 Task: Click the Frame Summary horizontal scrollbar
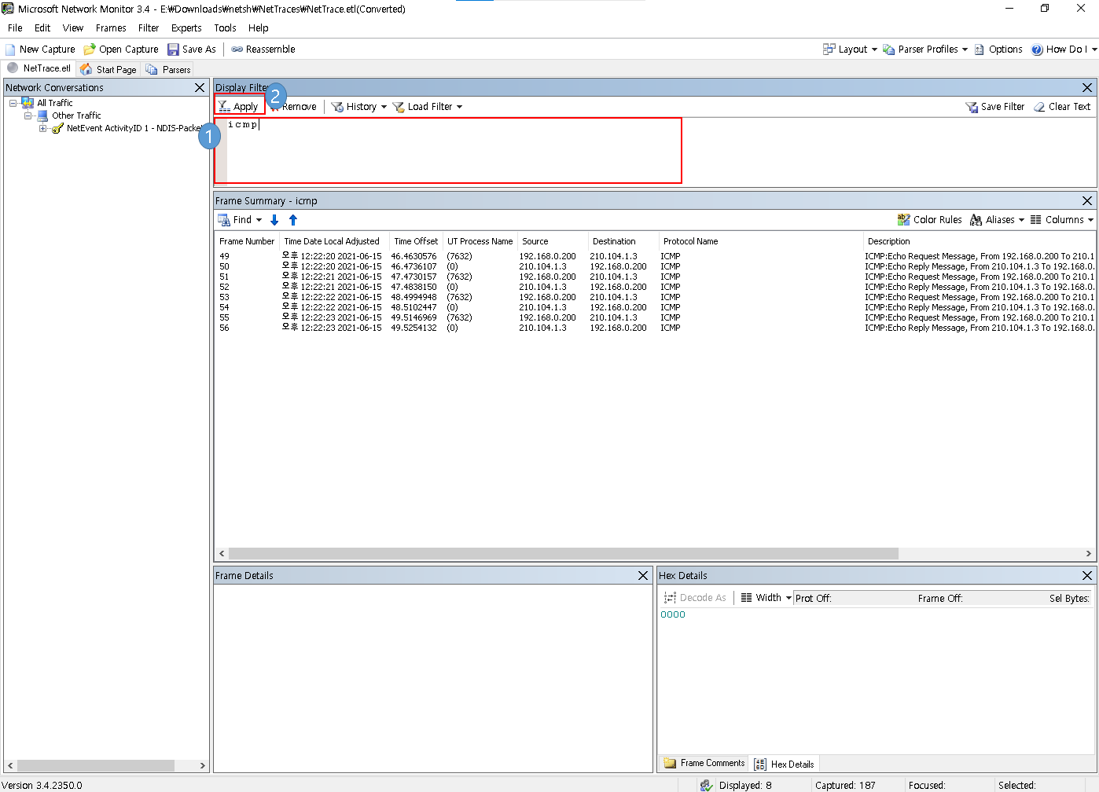coord(563,554)
